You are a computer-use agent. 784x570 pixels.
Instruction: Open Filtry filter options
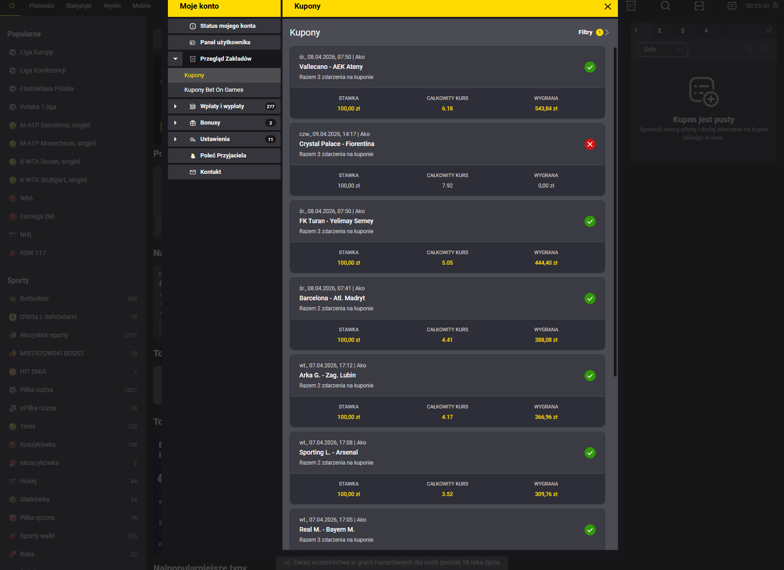pyautogui.click(x=593, y=32)
